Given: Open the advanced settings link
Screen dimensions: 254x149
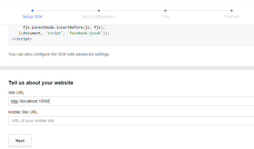Looking at the screenshot, I should pyautogui.click(x=92, y=54).
